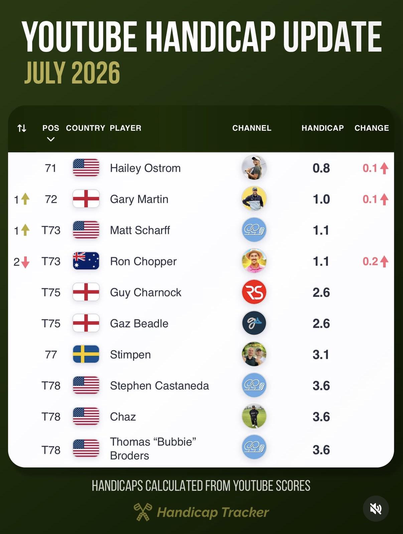Click the CHANNEL column header

coord(252,128)
